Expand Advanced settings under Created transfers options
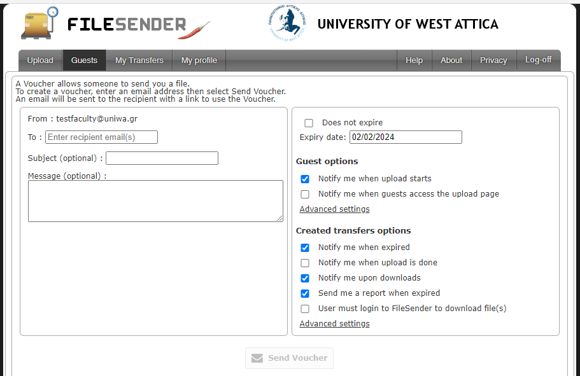580x376 pixels. tap(334, 324)
